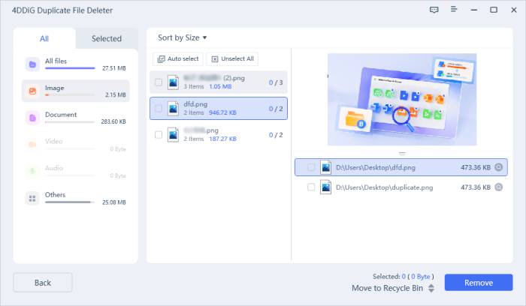Switch to the All tab
This screenshot has width=526, height=306.
pos(44,38)
